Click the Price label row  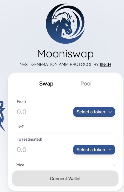[65, 165]
